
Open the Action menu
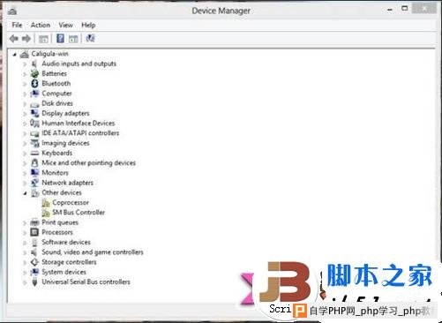click(41, 25)
